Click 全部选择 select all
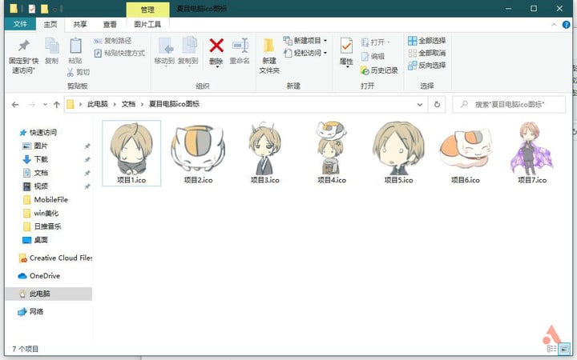This screenshot has height=360, width=577. coord(427,41)
